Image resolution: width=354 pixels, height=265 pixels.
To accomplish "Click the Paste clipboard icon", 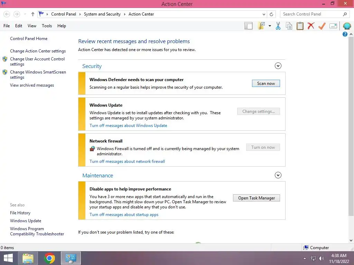I will pos(300,26).
